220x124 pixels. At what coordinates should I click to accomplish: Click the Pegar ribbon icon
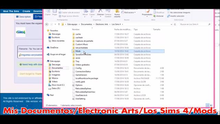(x=55, y=12)
